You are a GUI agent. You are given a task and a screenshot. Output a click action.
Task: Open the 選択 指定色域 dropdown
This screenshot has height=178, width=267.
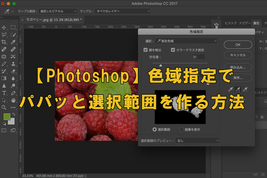tap(186, 41)
